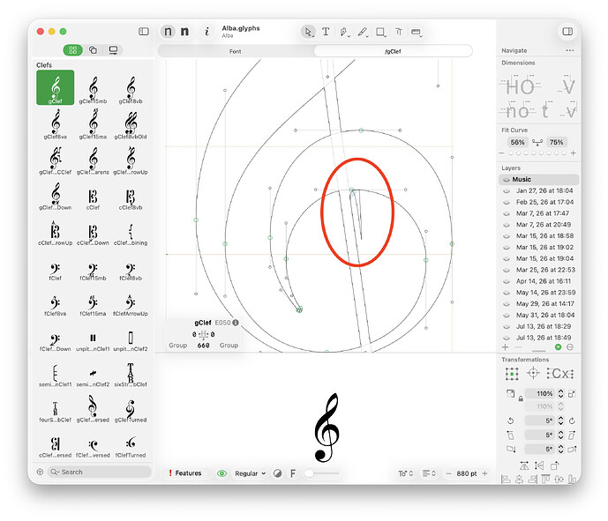This screenshot has width=608, height=521.
Task: Click the F features toggle button
Action: coord(293,473)
